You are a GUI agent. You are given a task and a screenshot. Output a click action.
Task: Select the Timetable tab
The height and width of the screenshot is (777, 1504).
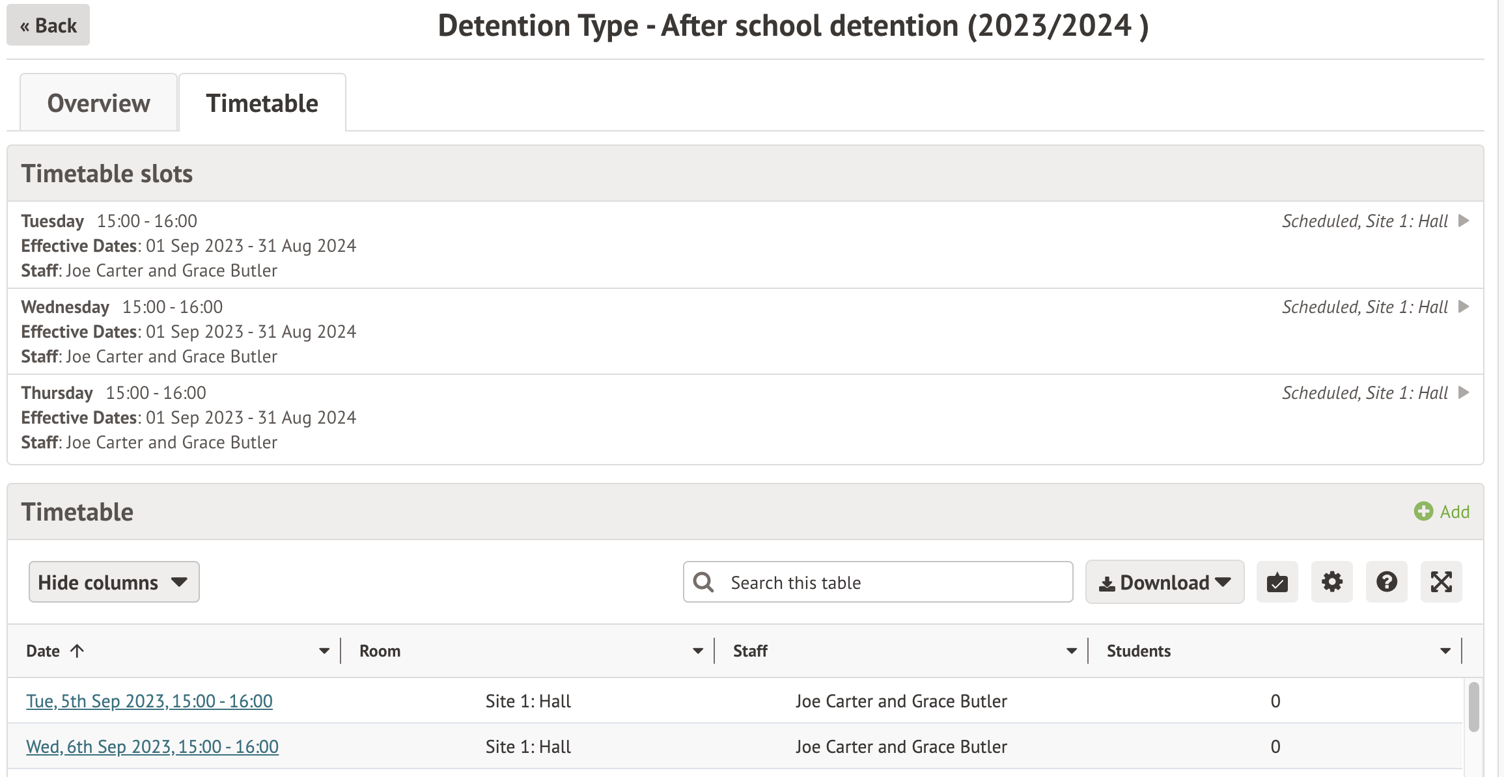(x=262, y=103)
